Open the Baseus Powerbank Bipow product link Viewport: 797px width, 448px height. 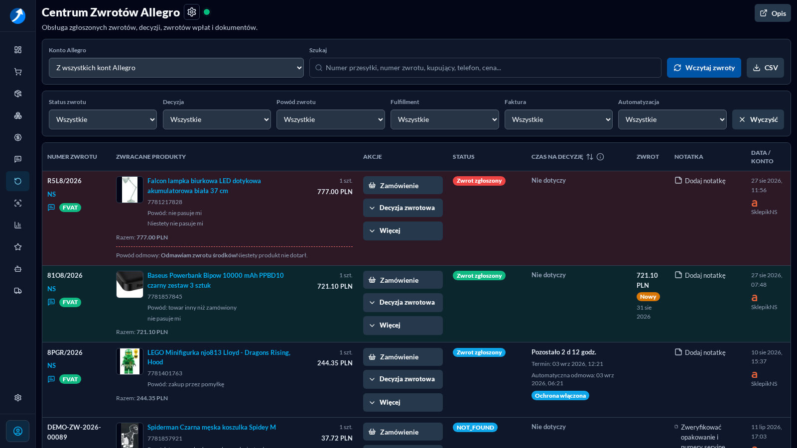pos(216,280)
